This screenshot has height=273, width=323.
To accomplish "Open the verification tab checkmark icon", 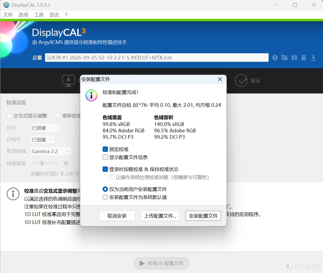I will click(x=241, y=80).
